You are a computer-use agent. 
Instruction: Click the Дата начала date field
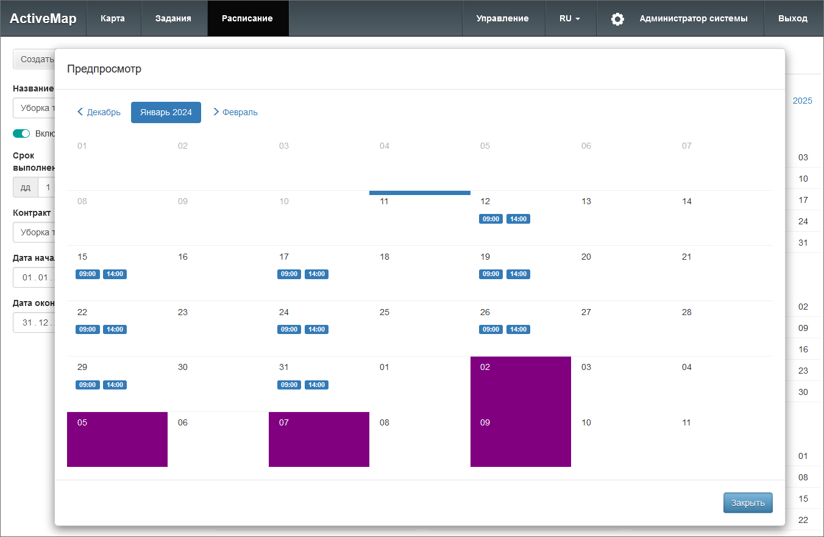pos(34,277)
